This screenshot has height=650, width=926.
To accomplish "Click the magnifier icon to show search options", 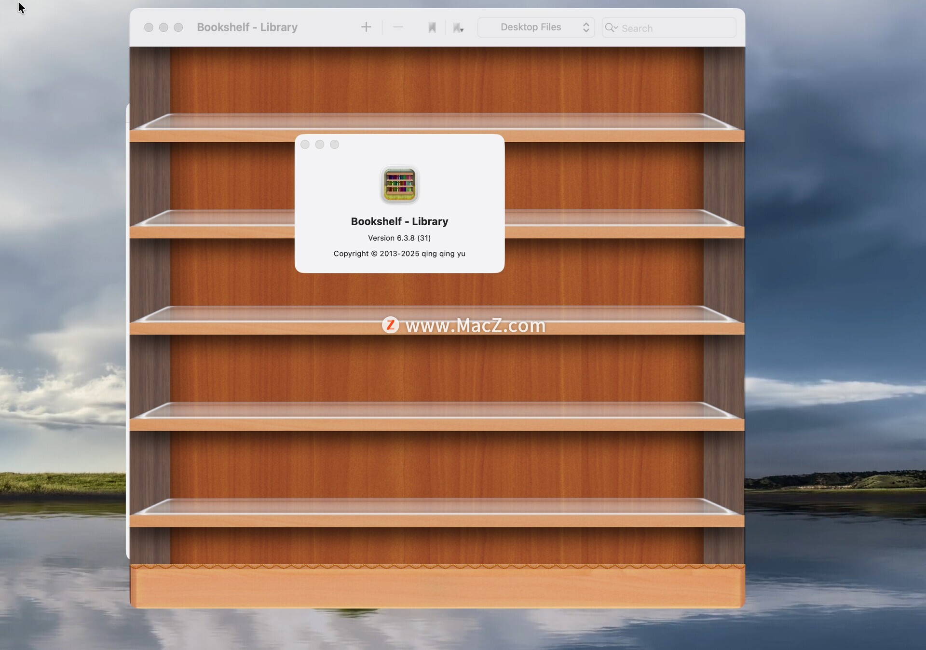I will pos(611,27).
